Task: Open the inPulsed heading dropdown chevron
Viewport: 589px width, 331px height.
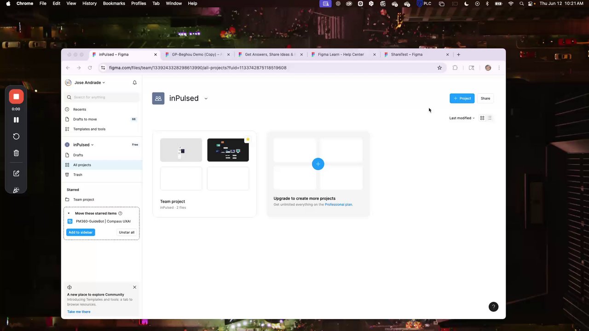Action: point(206,98)
